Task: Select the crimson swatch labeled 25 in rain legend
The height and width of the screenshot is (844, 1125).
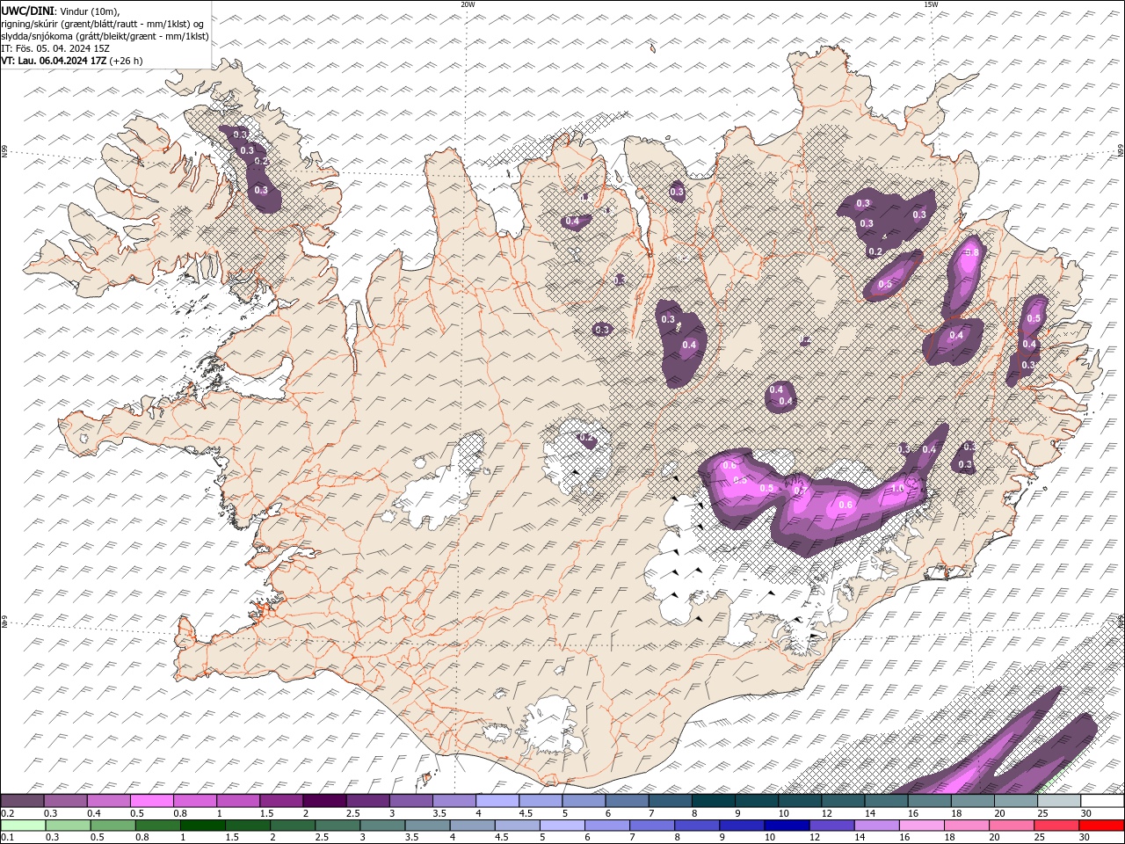Action: click(x=1057, y=826)
